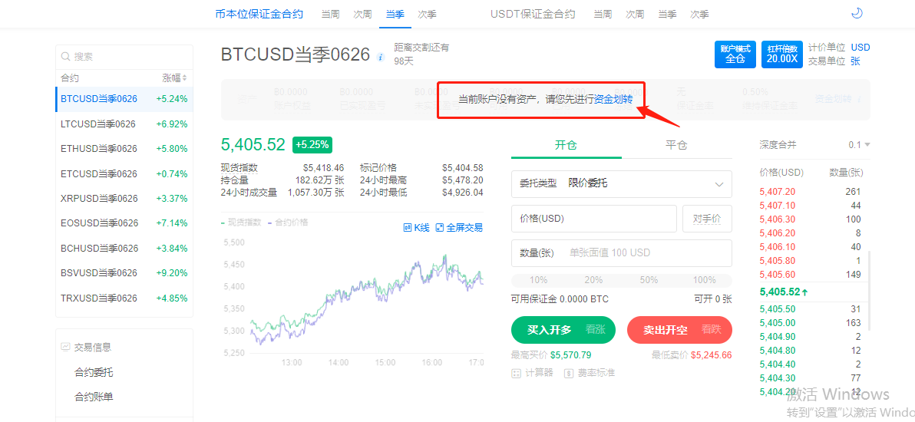This screenshot has height=422, width=915.
Task: Click the search magnifier icon in the contract list
Action: (x=66, y=57)
